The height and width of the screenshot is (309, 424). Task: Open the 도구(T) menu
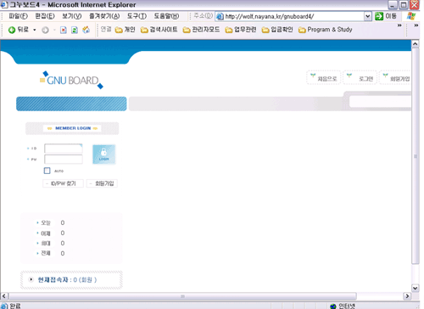click(137, 16)
